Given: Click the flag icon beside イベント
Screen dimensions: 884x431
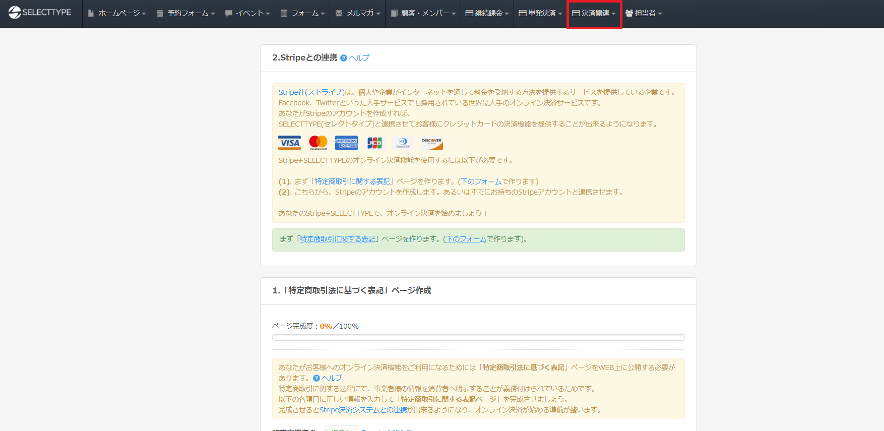Looking at the screenshot, I should pyautogui.click(x=229, y=13).
